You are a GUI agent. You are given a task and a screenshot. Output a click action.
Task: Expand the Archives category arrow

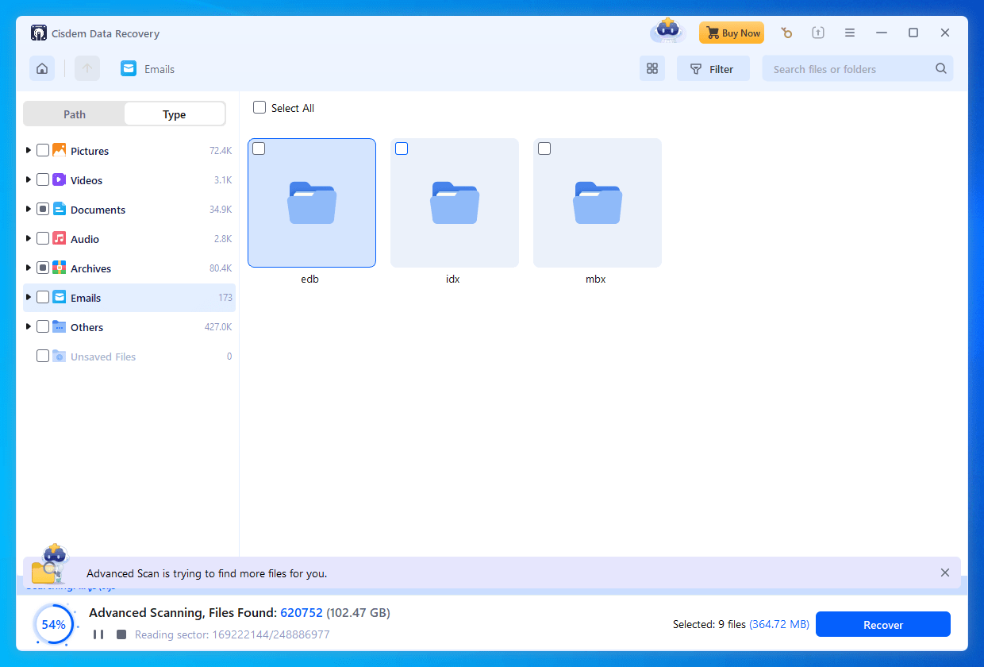click(29, 268)
